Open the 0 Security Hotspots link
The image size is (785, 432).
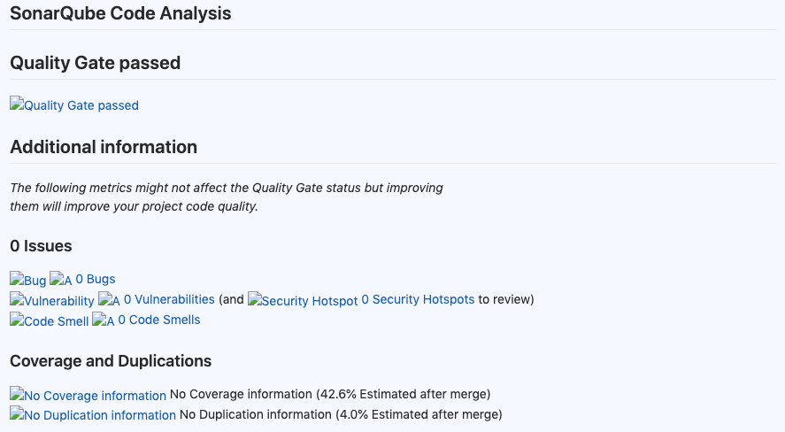[418, 299]
